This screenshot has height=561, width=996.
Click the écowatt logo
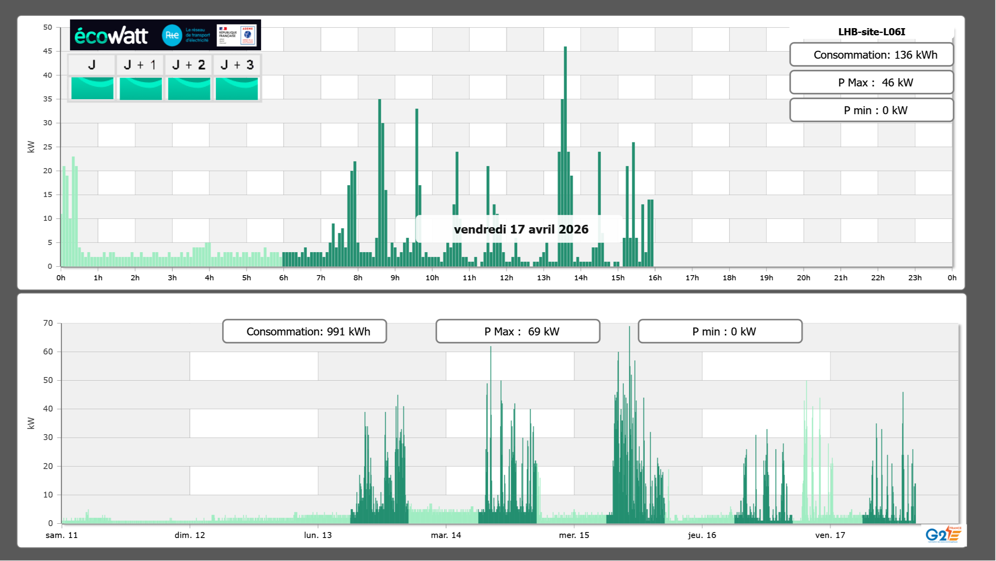111,36
